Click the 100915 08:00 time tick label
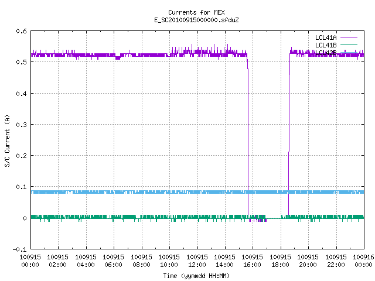 tap(141, 261)
